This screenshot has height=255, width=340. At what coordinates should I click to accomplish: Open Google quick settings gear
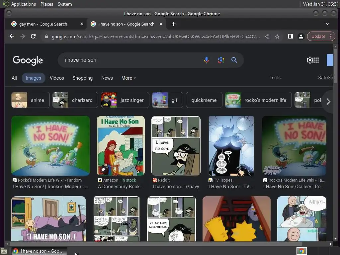310,60
